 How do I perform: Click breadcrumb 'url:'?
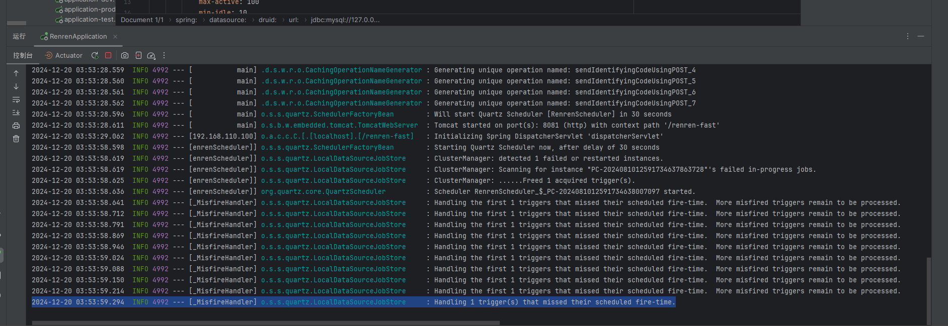294,20
